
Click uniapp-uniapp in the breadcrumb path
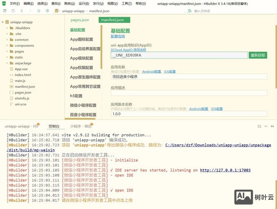point(73,11)
